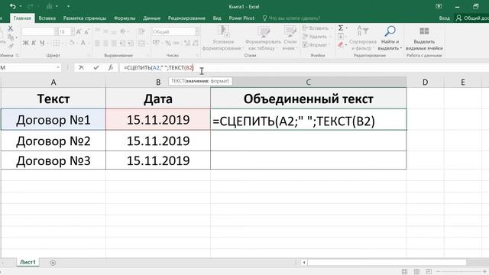Add a new sheet with plus icon
This screenshot has width=489, height=275.
coord(53,263)
